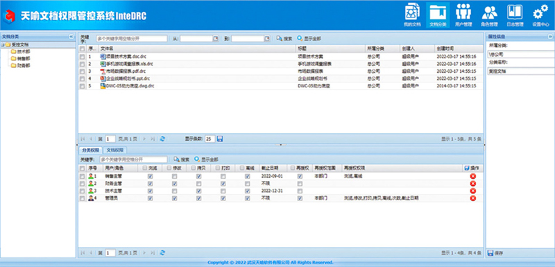This screenshot has width=555, height=267.
Task: Toggle 拷贝 permission for 财务主管
Action: (199, 184)
